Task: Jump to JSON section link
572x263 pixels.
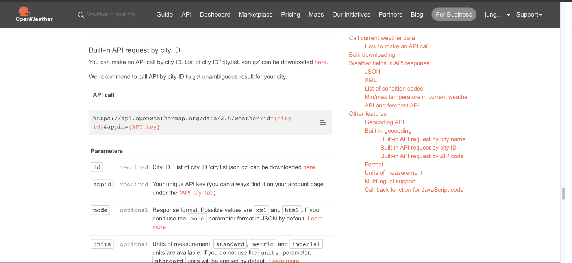Action: click(372, 72)
